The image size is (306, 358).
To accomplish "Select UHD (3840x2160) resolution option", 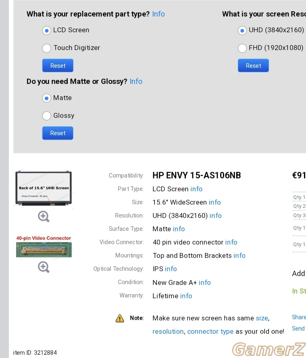I will pyautogui.click(x=242, y=30).
